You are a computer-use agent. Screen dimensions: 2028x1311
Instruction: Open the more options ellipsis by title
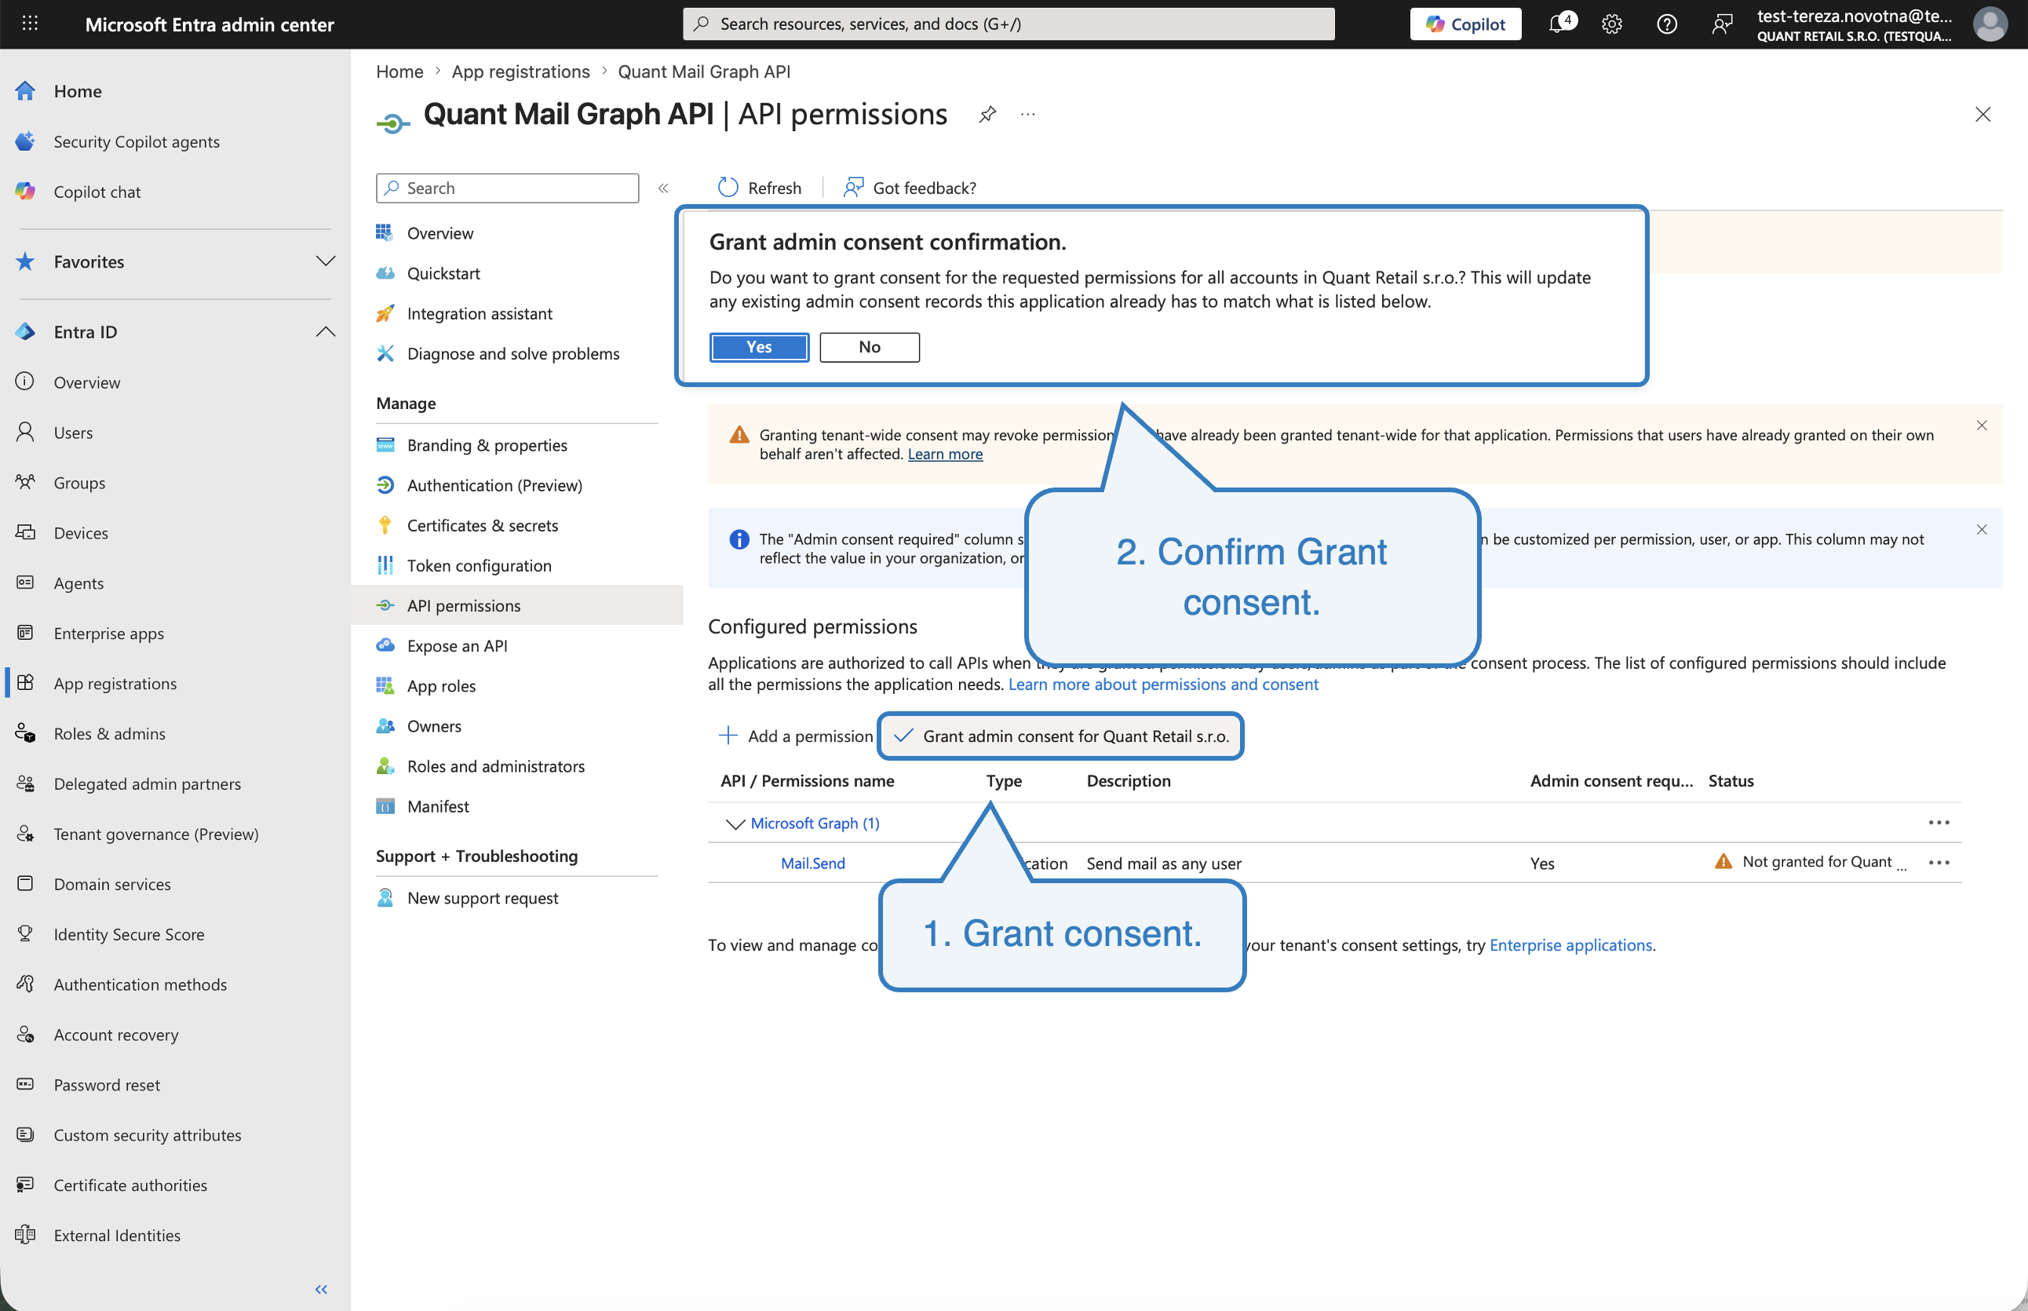coord(1028,114)
